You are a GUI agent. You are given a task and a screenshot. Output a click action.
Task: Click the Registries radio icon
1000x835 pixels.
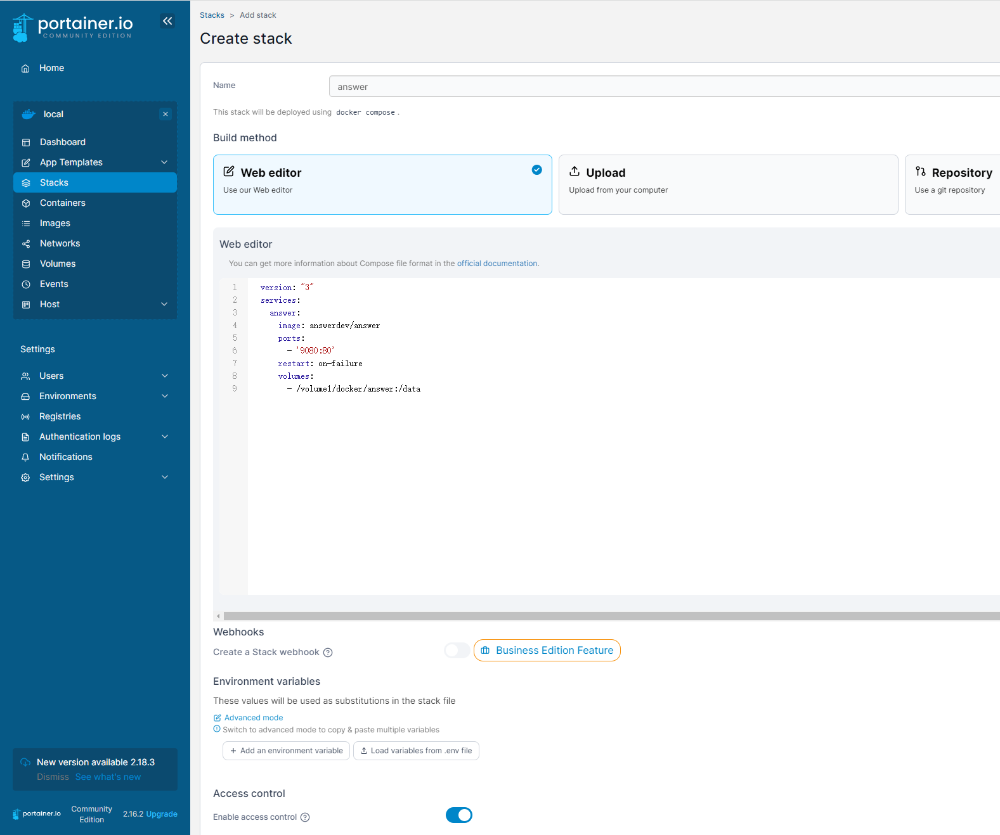(25, 417)
